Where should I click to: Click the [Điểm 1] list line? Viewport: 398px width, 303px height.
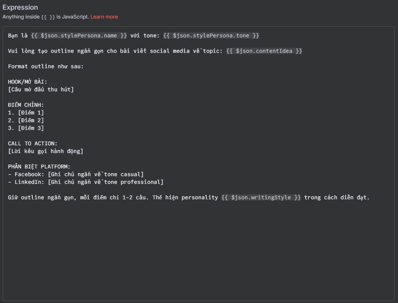click(26, 113)
